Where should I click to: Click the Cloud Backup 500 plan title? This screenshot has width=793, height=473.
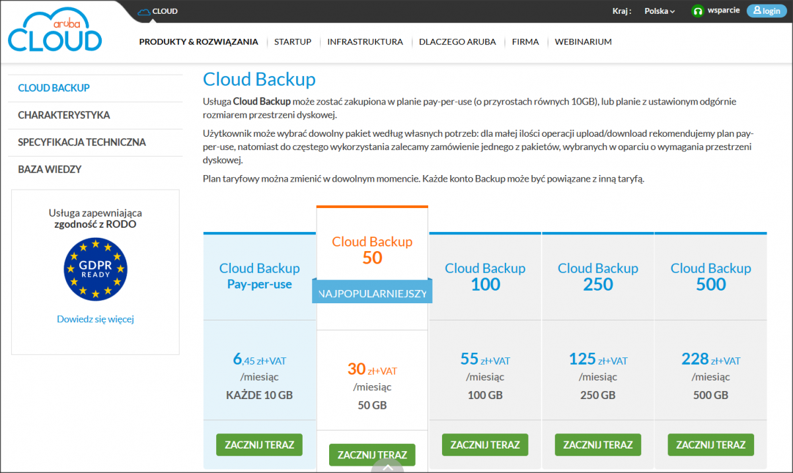pyautogui.click(x=711, y=276)
